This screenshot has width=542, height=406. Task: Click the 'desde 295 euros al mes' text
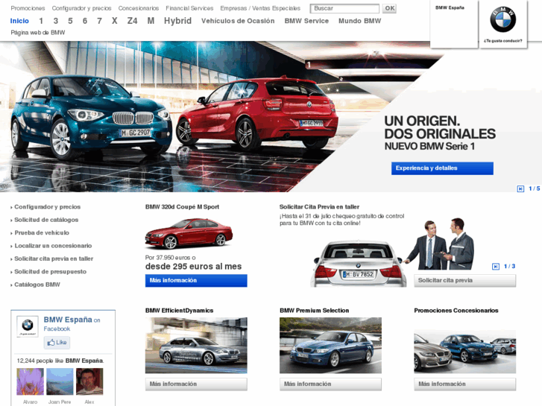click(x=193, y=267)
